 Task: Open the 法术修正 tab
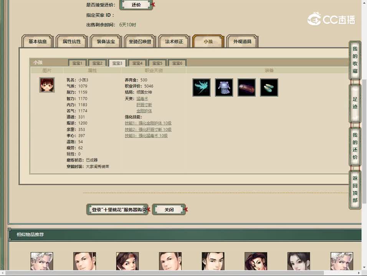174,41
